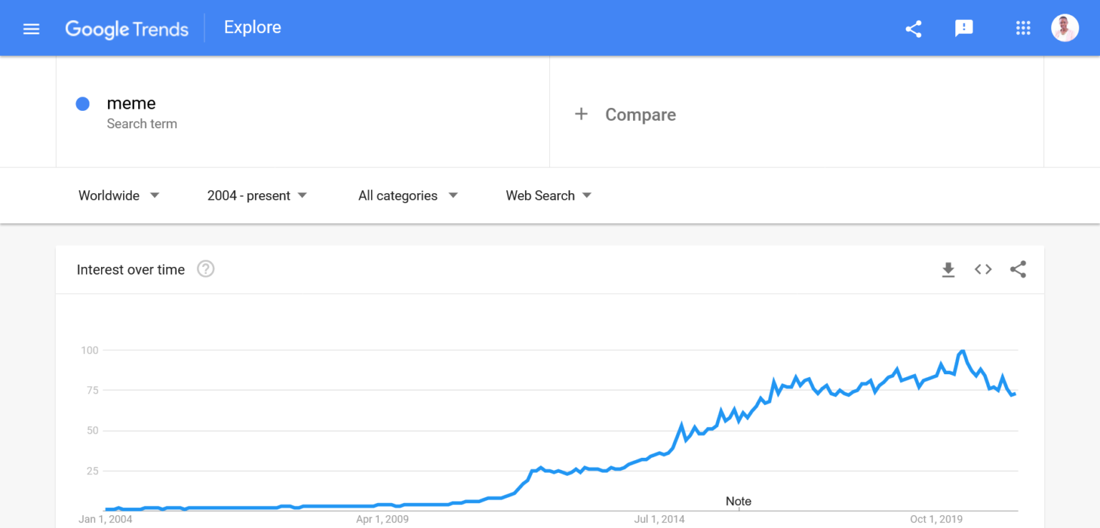Click the Explore page title
Screen dimensions: 1100x528
(252, 27)
